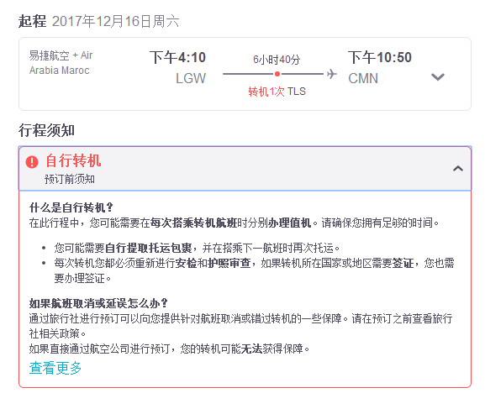Click the red exclamation warning icon
The height and width of the screenshot is (409, 485).
click(x=32, y=162)
